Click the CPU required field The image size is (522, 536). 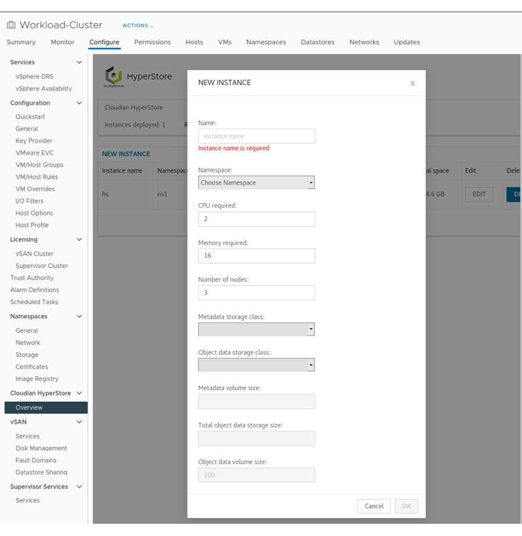[257, 219]
